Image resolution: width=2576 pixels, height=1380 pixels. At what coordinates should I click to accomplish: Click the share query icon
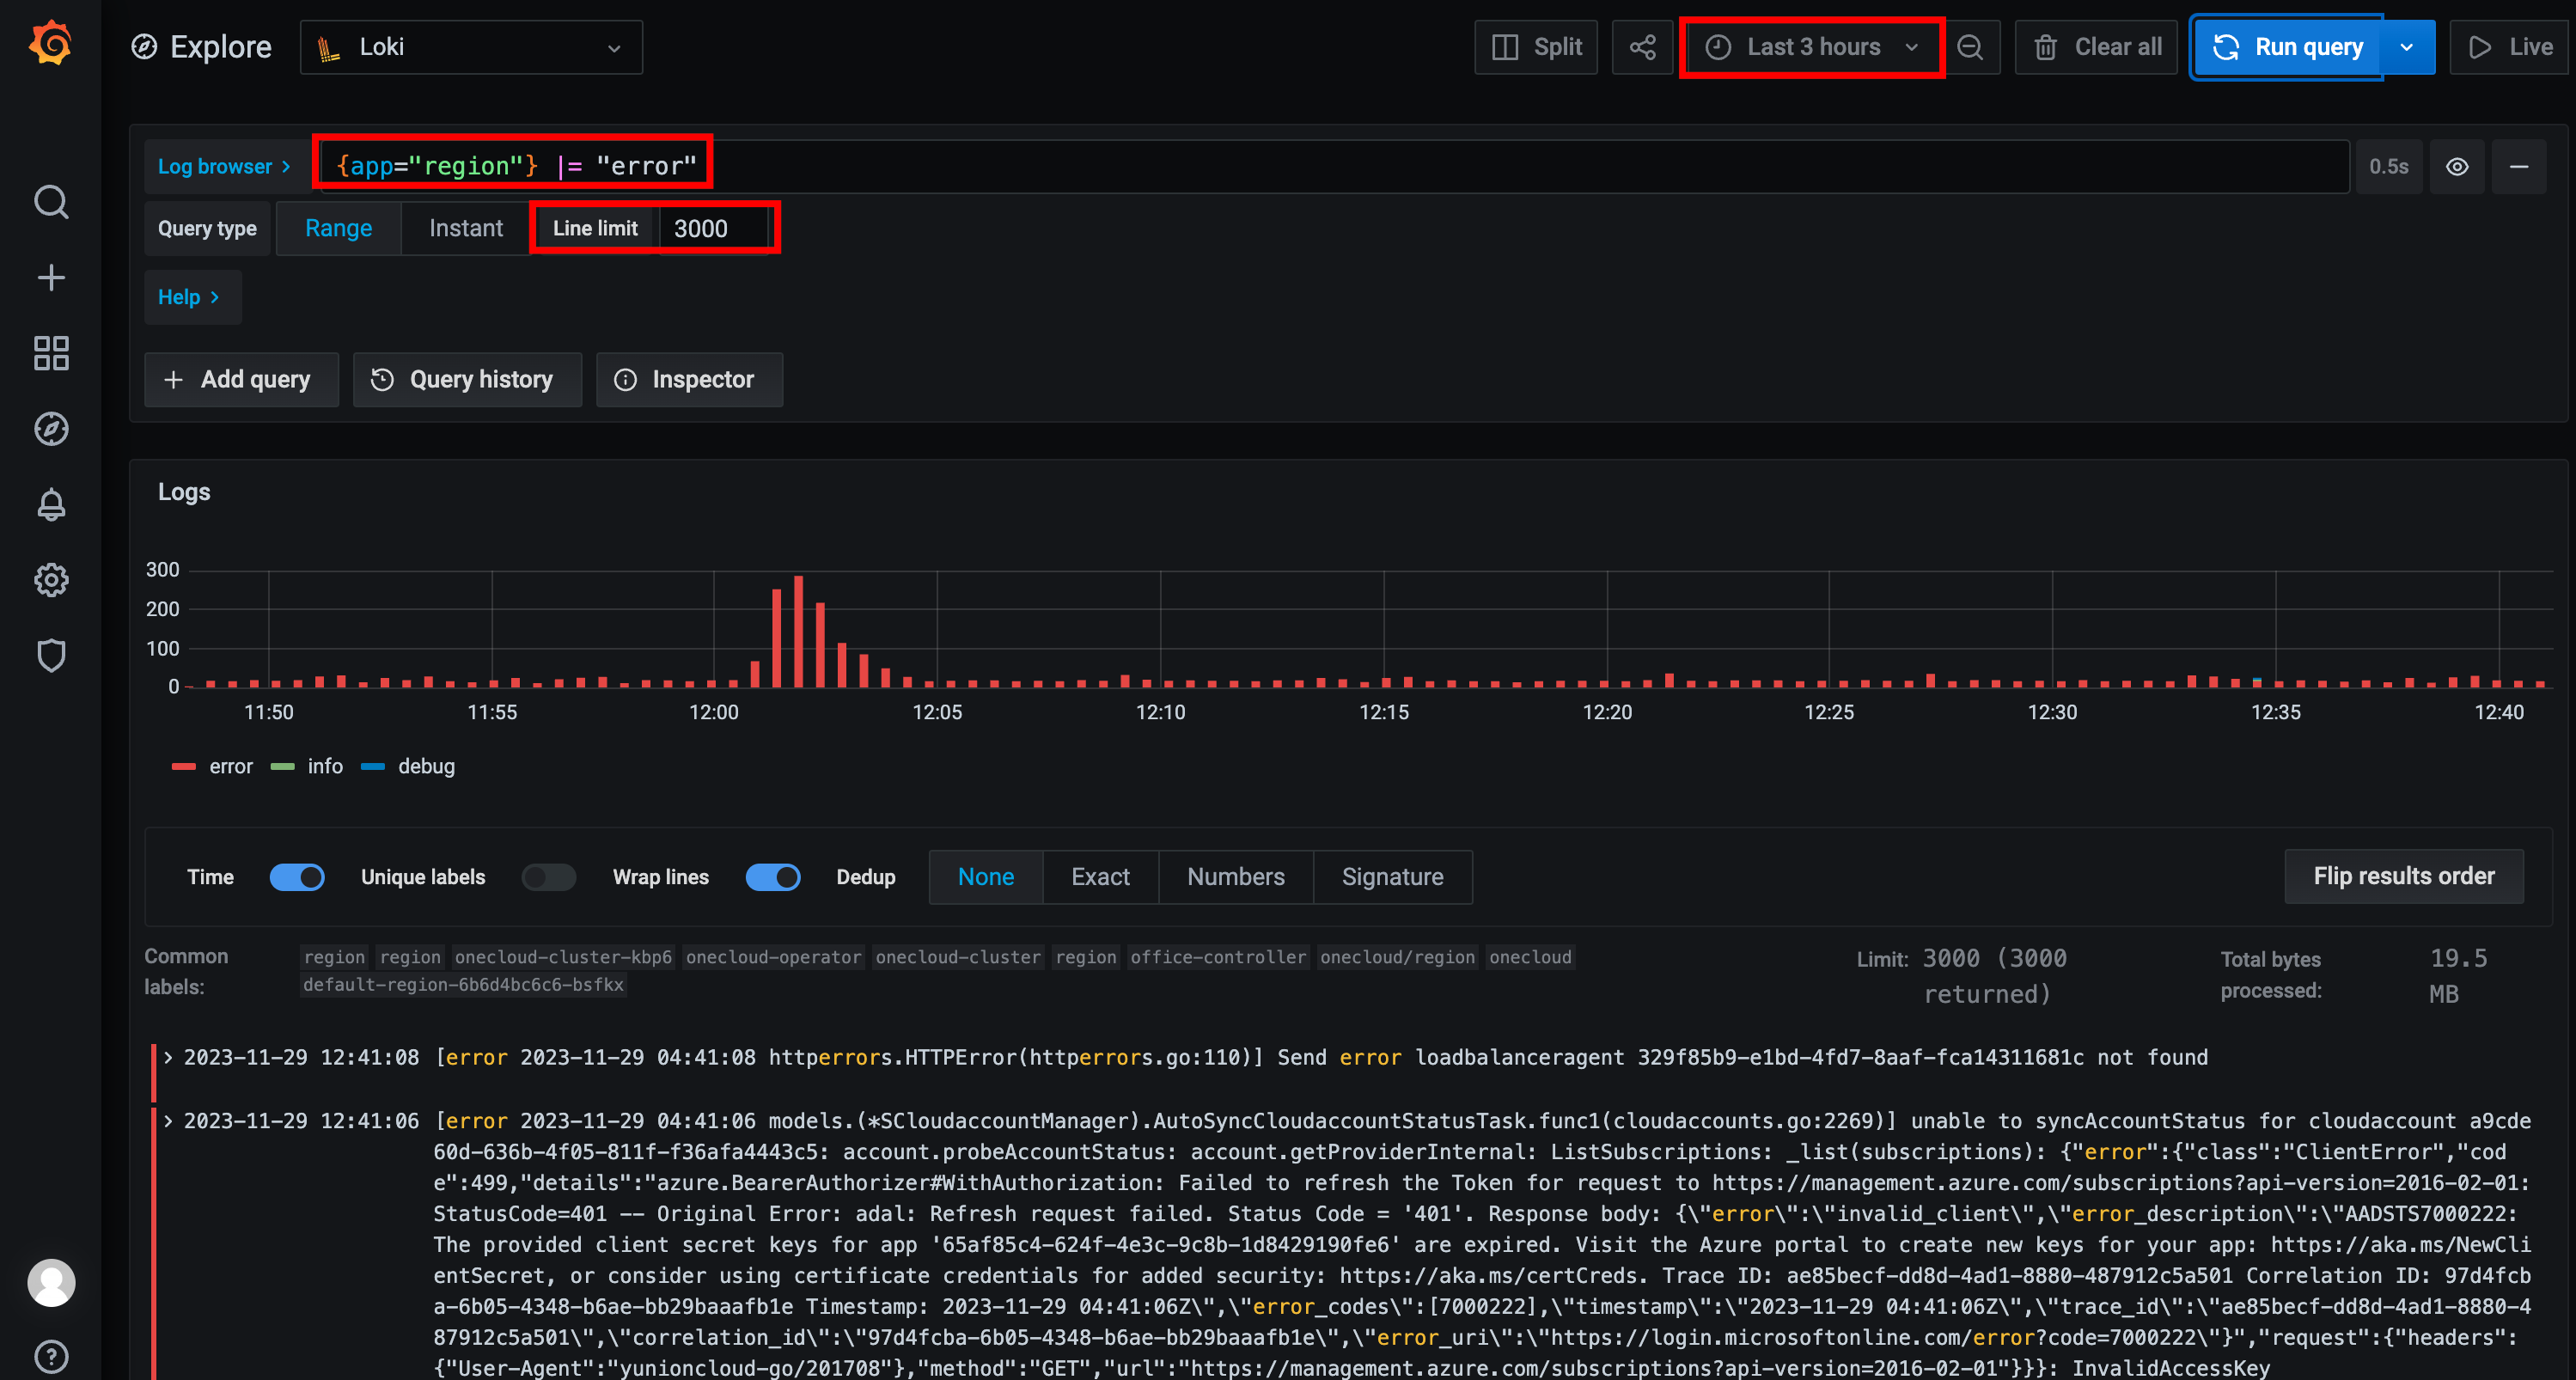click(1642, 47)
